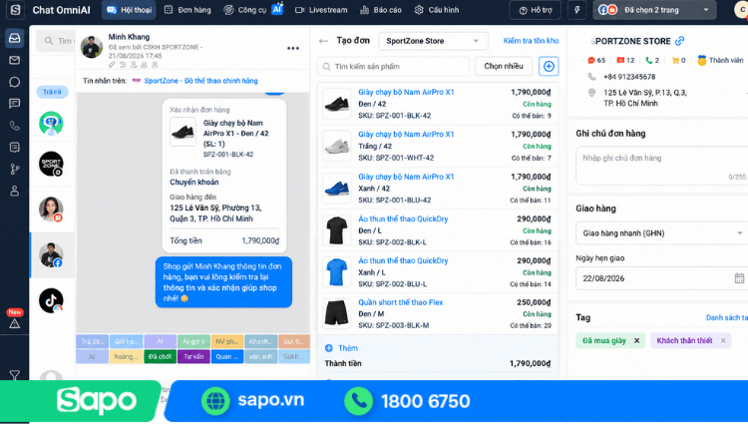Click the green Đã chốt quick tag

(160, 356)
